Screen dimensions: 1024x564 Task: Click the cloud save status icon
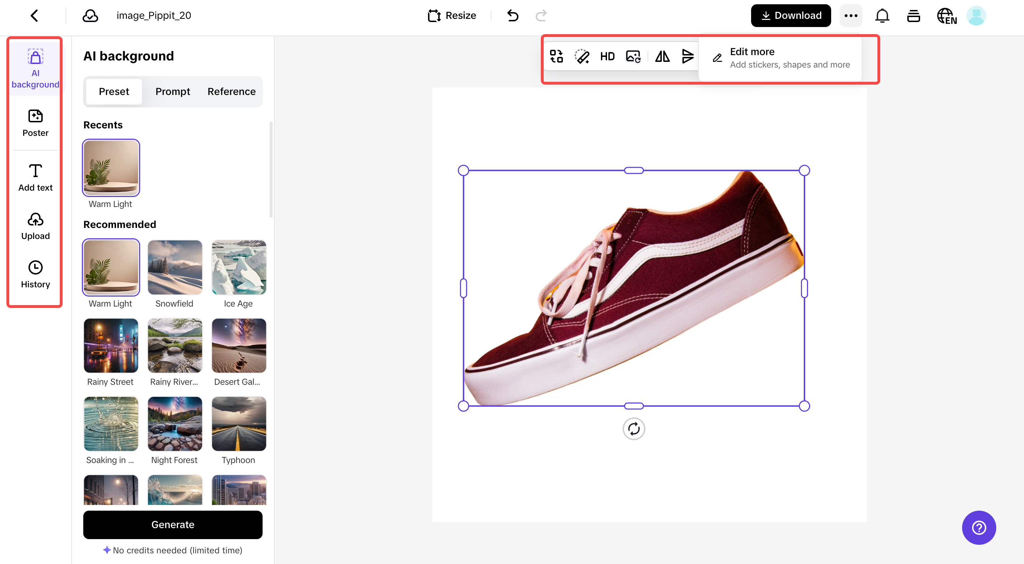(90, 16)
